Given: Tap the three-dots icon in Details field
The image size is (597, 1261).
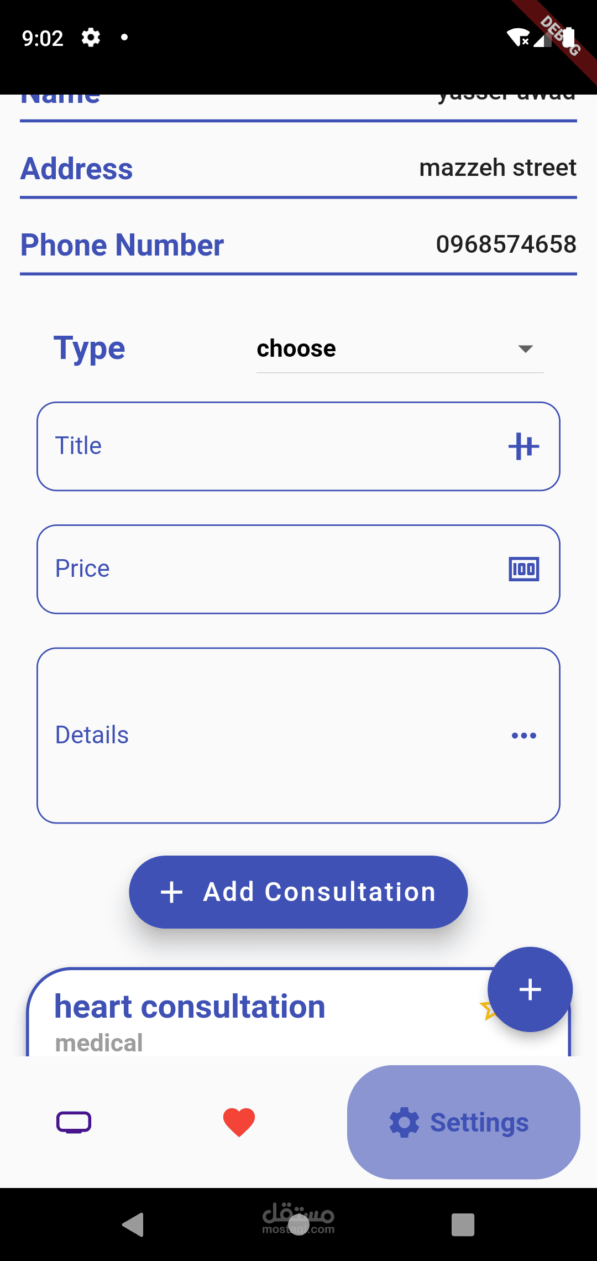Looking at the screenshot, I should click(523, 736).
